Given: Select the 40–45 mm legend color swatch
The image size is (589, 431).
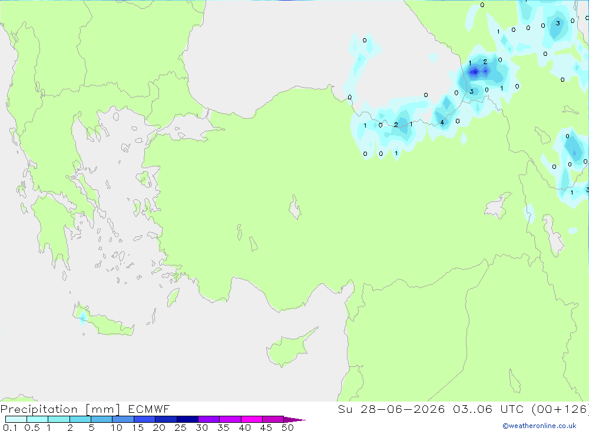Looking at the screenshot, I should pos(252,419).
